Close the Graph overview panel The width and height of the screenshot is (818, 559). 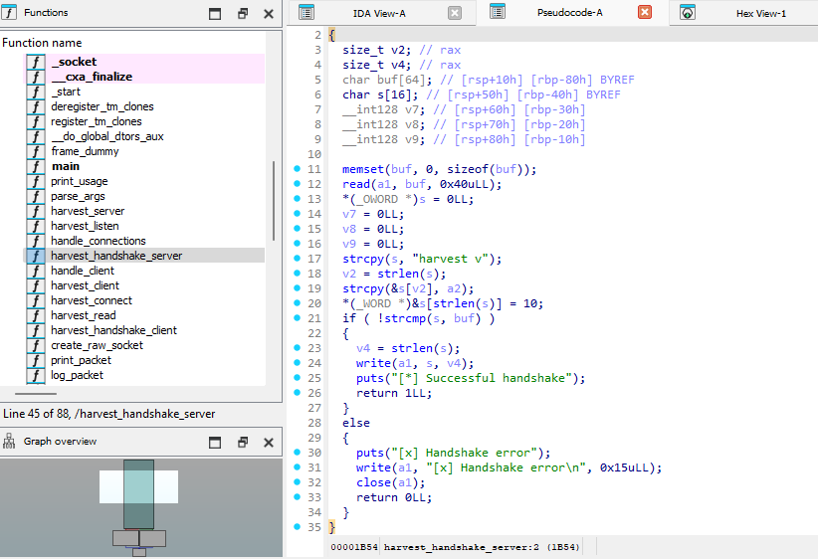pos(268,442)
